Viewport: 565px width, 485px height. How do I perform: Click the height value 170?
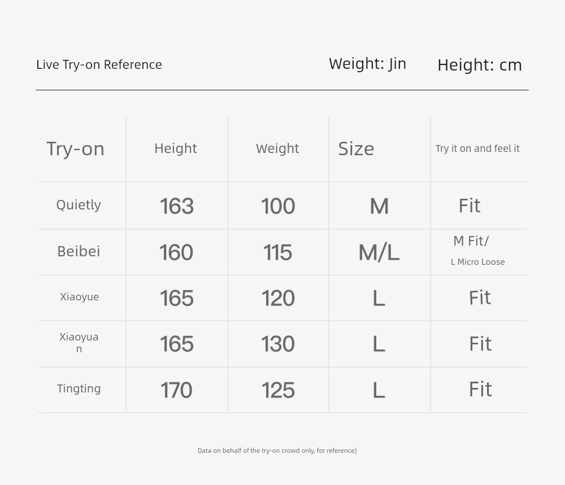click(176, 390)
